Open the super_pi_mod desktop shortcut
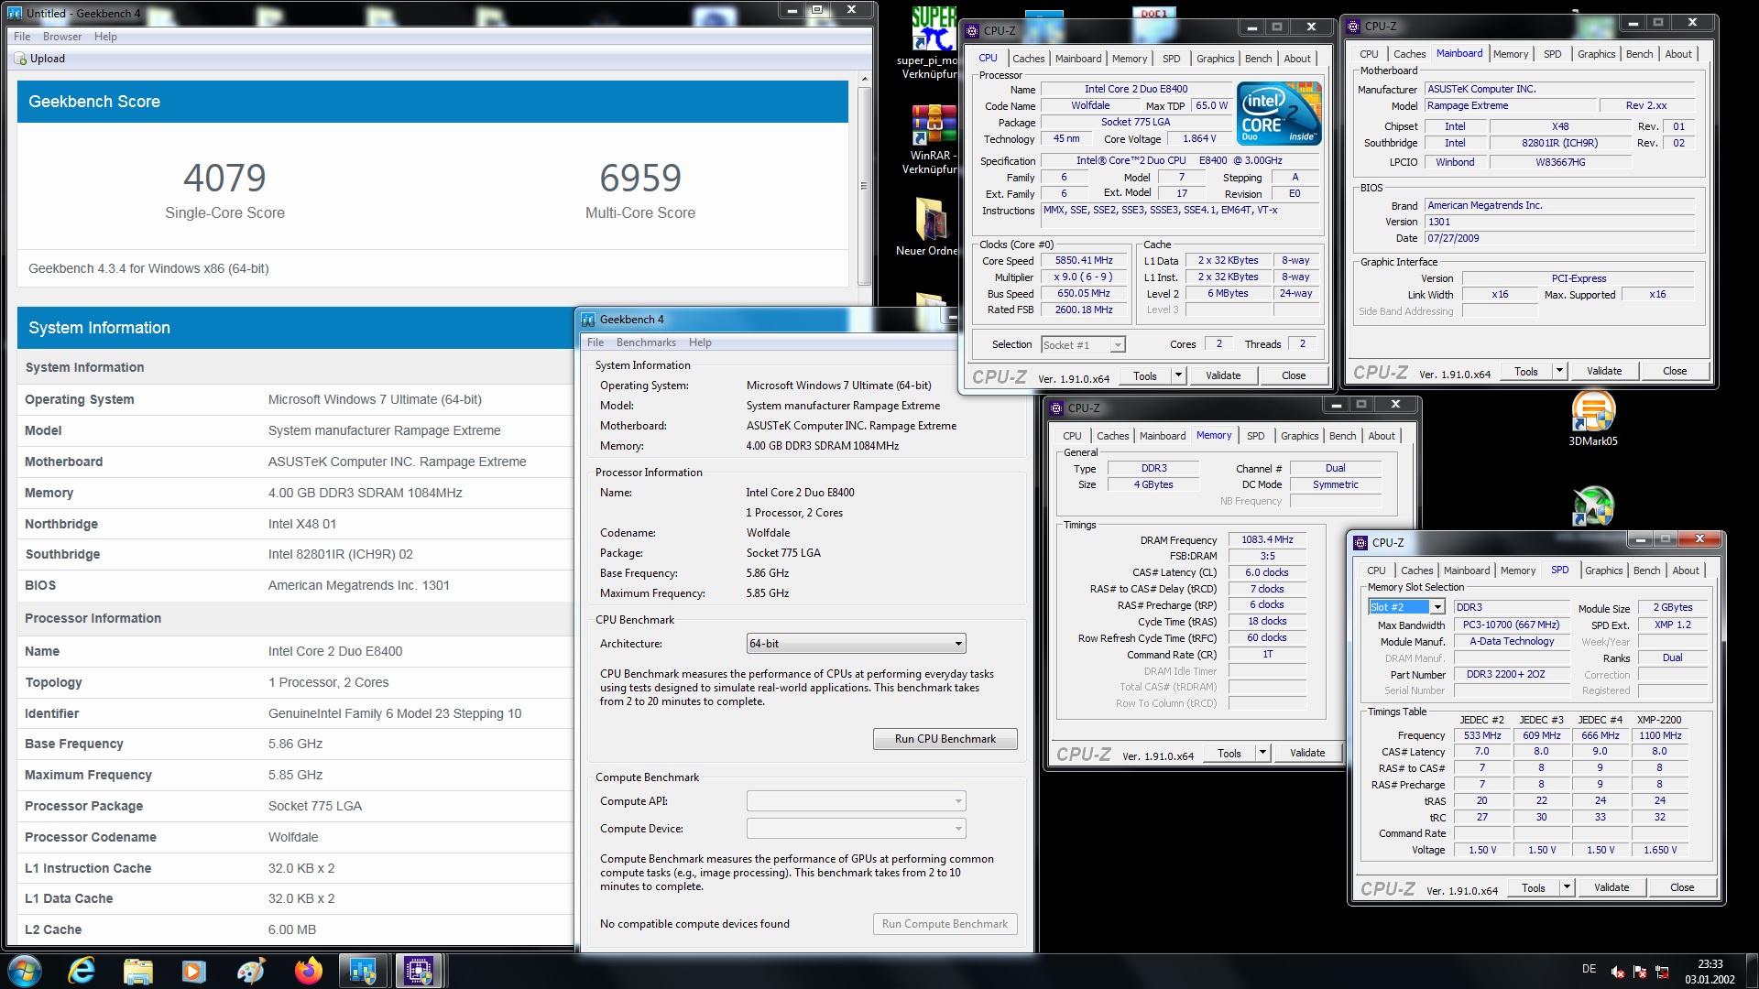The width and height of the screenshot is (1759, 989). [932, 41]
